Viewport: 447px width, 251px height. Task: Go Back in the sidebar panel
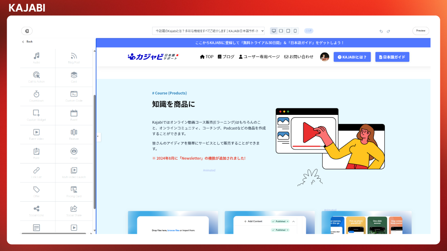(27, 42)
